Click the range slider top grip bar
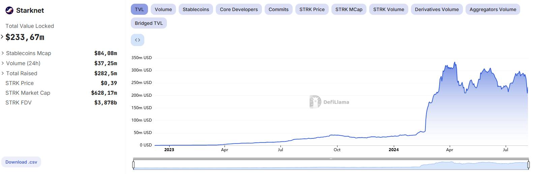This screenshot has height=174, width=533. point(331,159)
